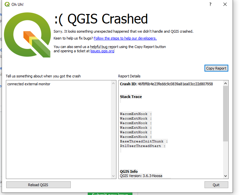Image resolution: width=242 pixels, height=195 pixels.
Task: Close the Oh Uh! crash dialog
Action: pos(225,4)
